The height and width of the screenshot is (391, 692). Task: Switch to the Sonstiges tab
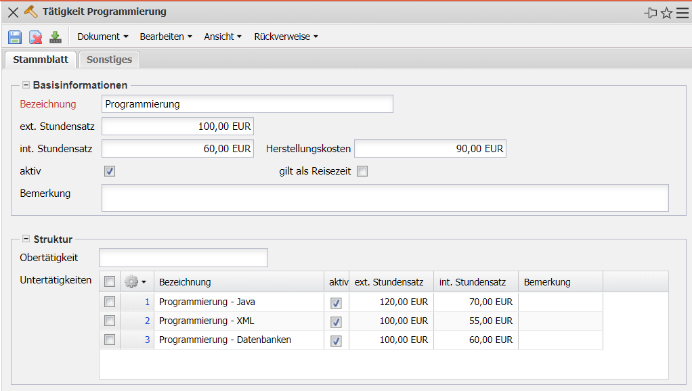coord(109,60)
